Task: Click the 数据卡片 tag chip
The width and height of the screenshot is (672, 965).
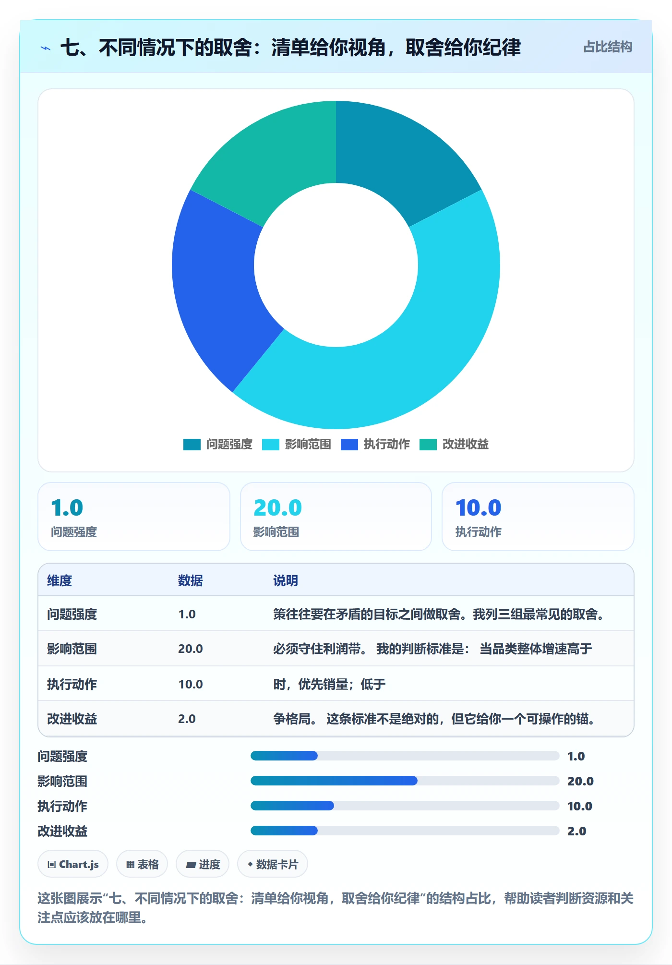Action: [273, 864]
